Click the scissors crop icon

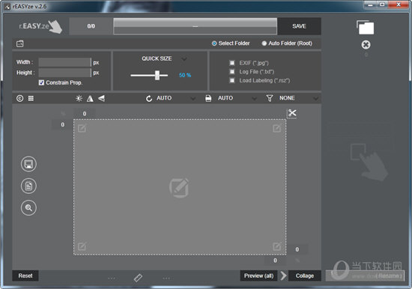click(x=292, y=113)
